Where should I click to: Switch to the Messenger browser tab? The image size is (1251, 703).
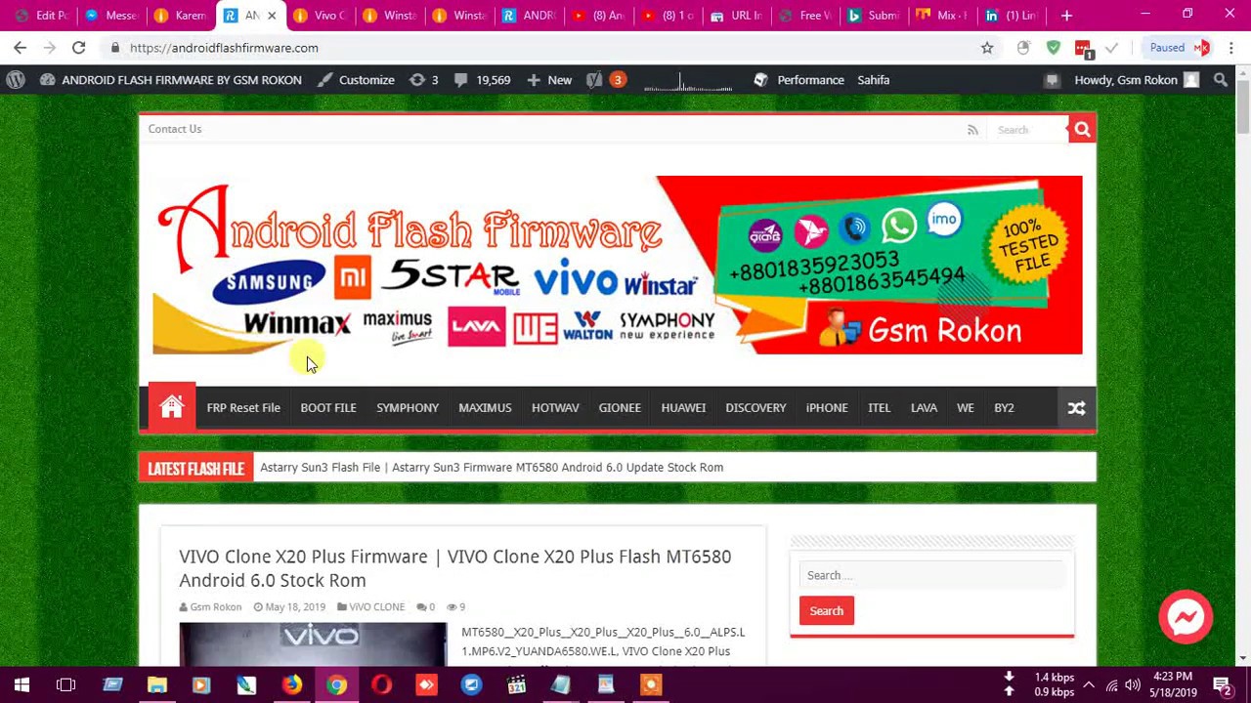point(110,16)
